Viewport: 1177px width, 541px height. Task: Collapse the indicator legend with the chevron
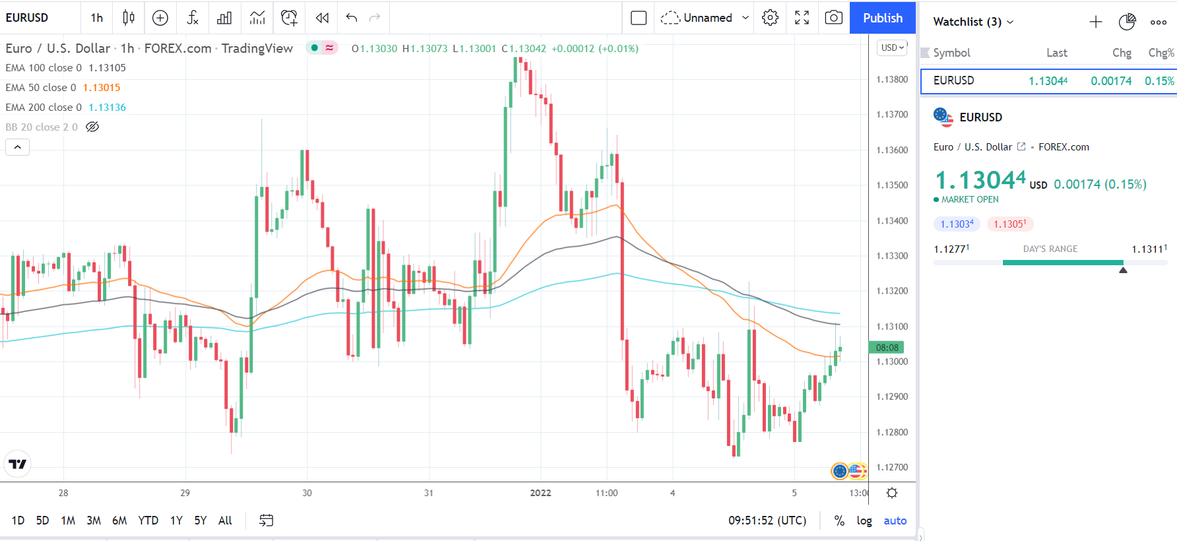coord(17,147)
